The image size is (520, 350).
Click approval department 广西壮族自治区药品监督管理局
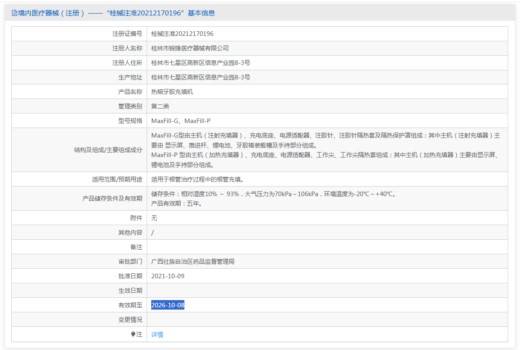click(x=193, y=261)
